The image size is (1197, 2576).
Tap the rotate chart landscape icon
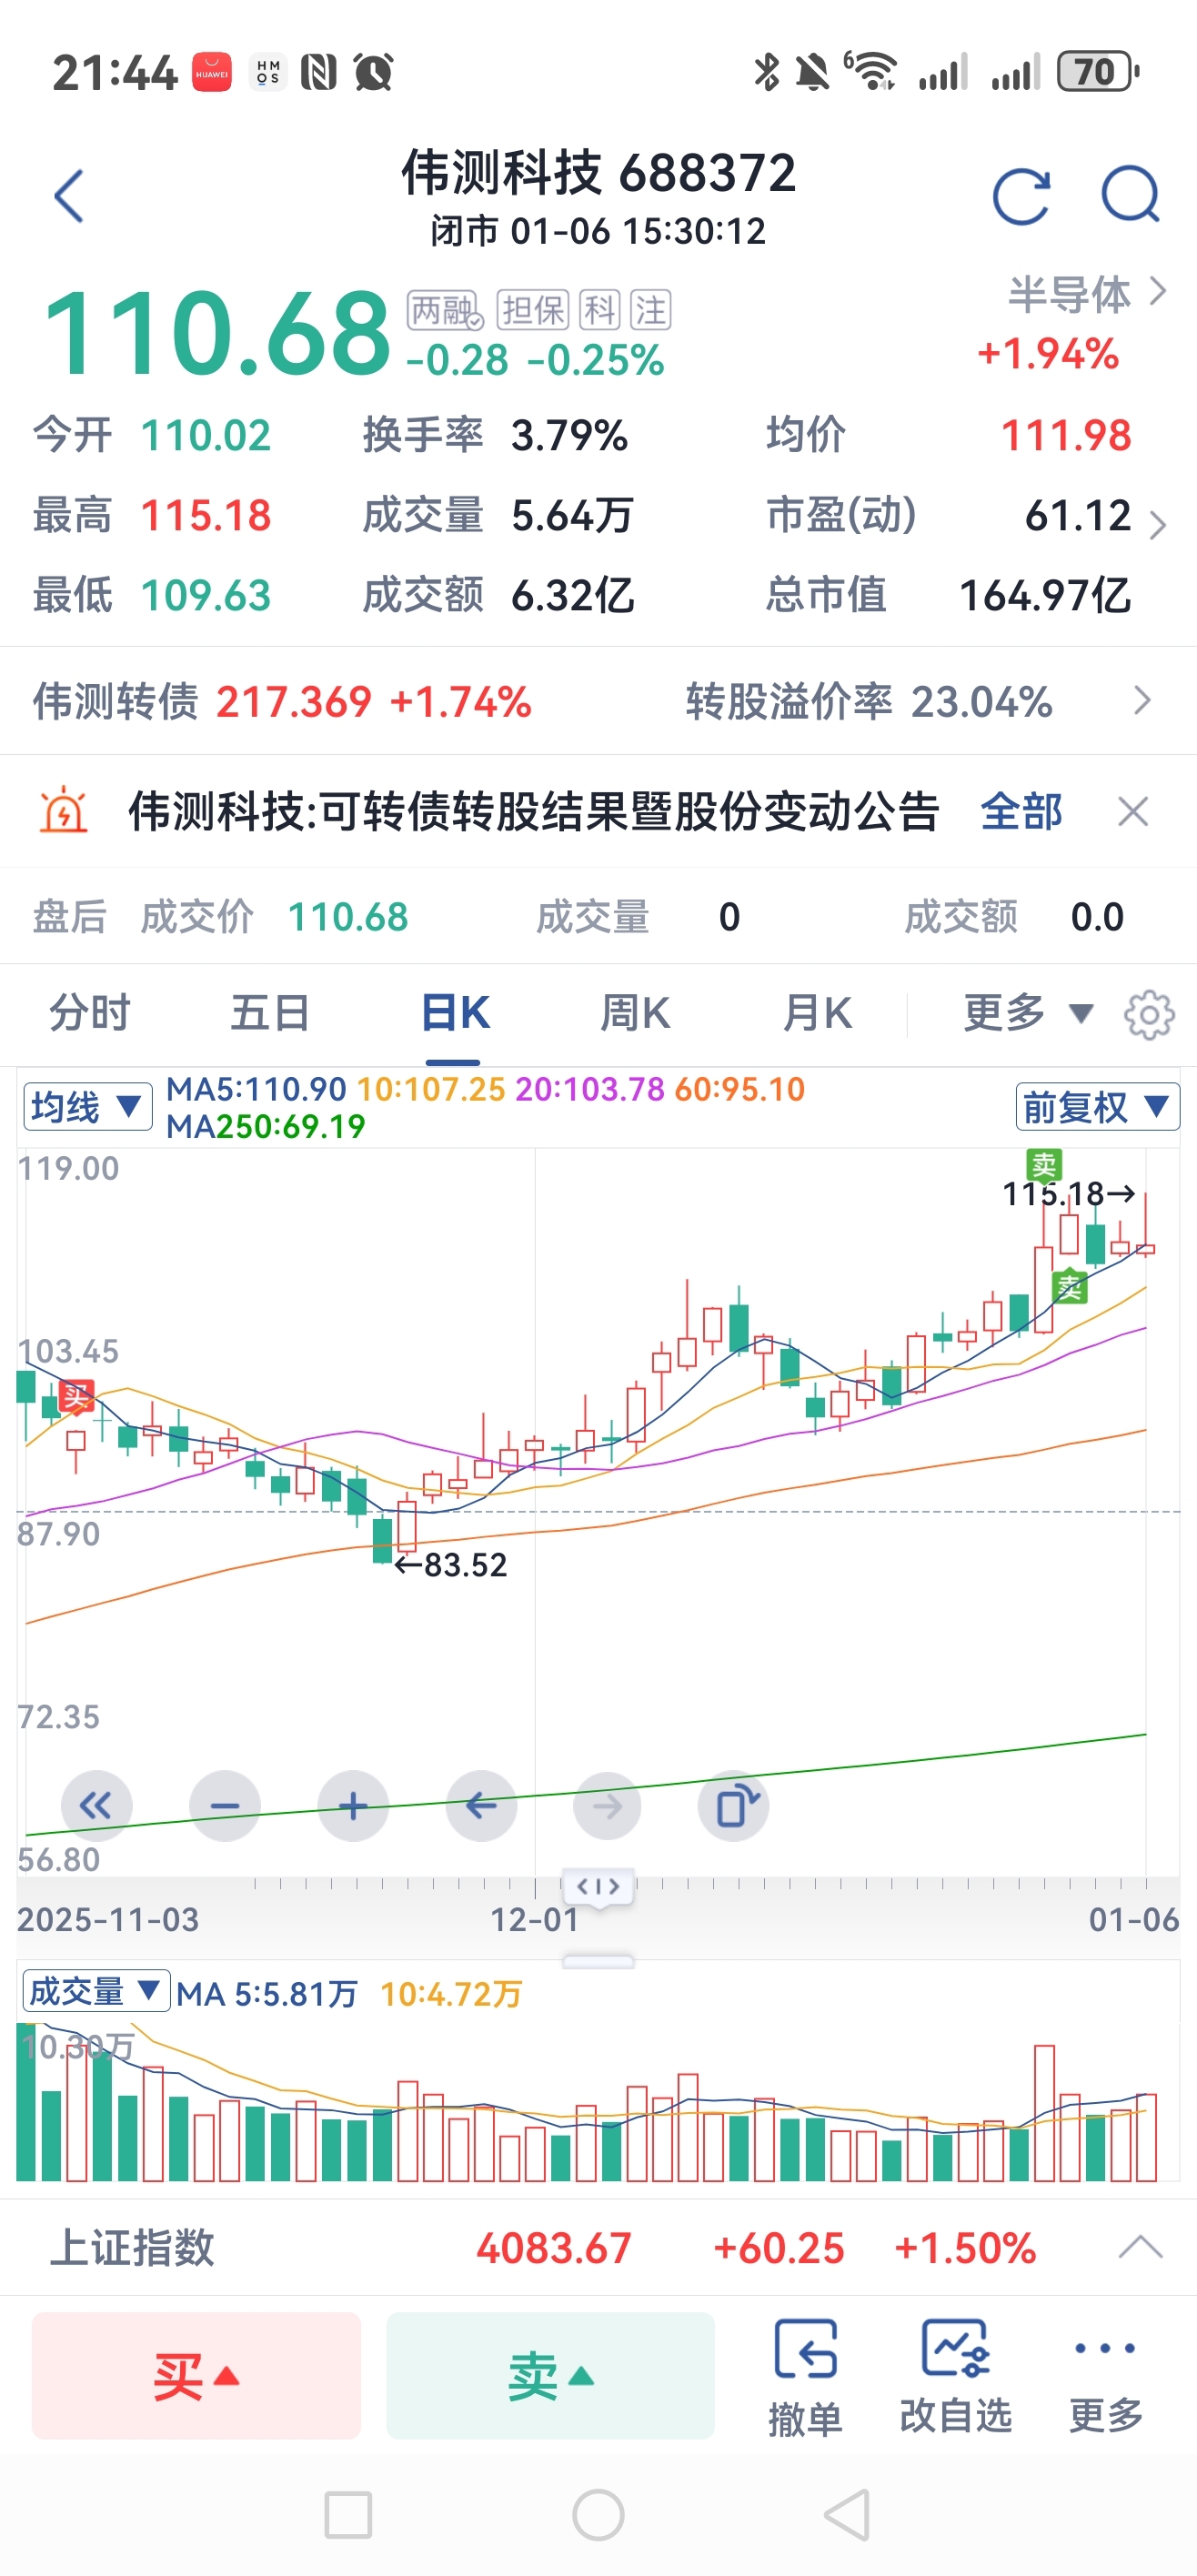tap(734, 1806)
